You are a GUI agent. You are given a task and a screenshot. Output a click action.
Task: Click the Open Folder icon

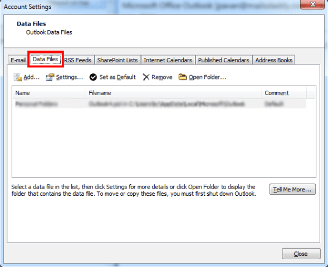tap(183, 77)
